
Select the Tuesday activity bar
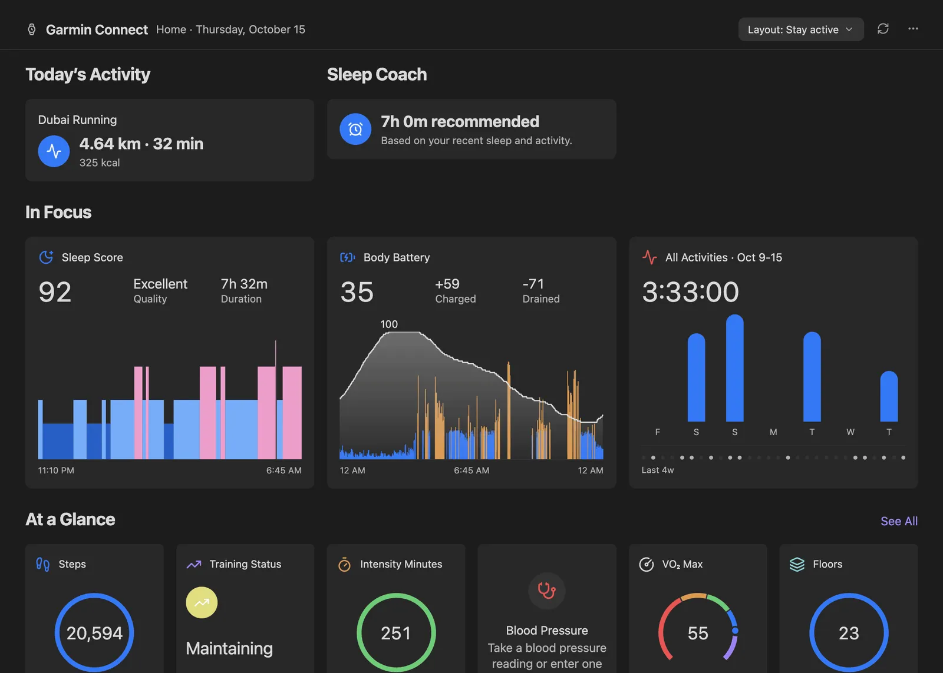[812, 377]
